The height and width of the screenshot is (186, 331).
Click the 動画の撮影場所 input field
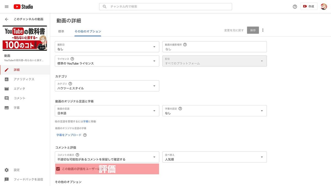pyautogui.click(x=215, y=47)
